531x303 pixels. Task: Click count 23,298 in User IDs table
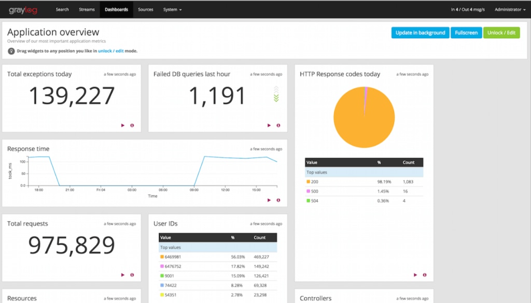(260, 295)
